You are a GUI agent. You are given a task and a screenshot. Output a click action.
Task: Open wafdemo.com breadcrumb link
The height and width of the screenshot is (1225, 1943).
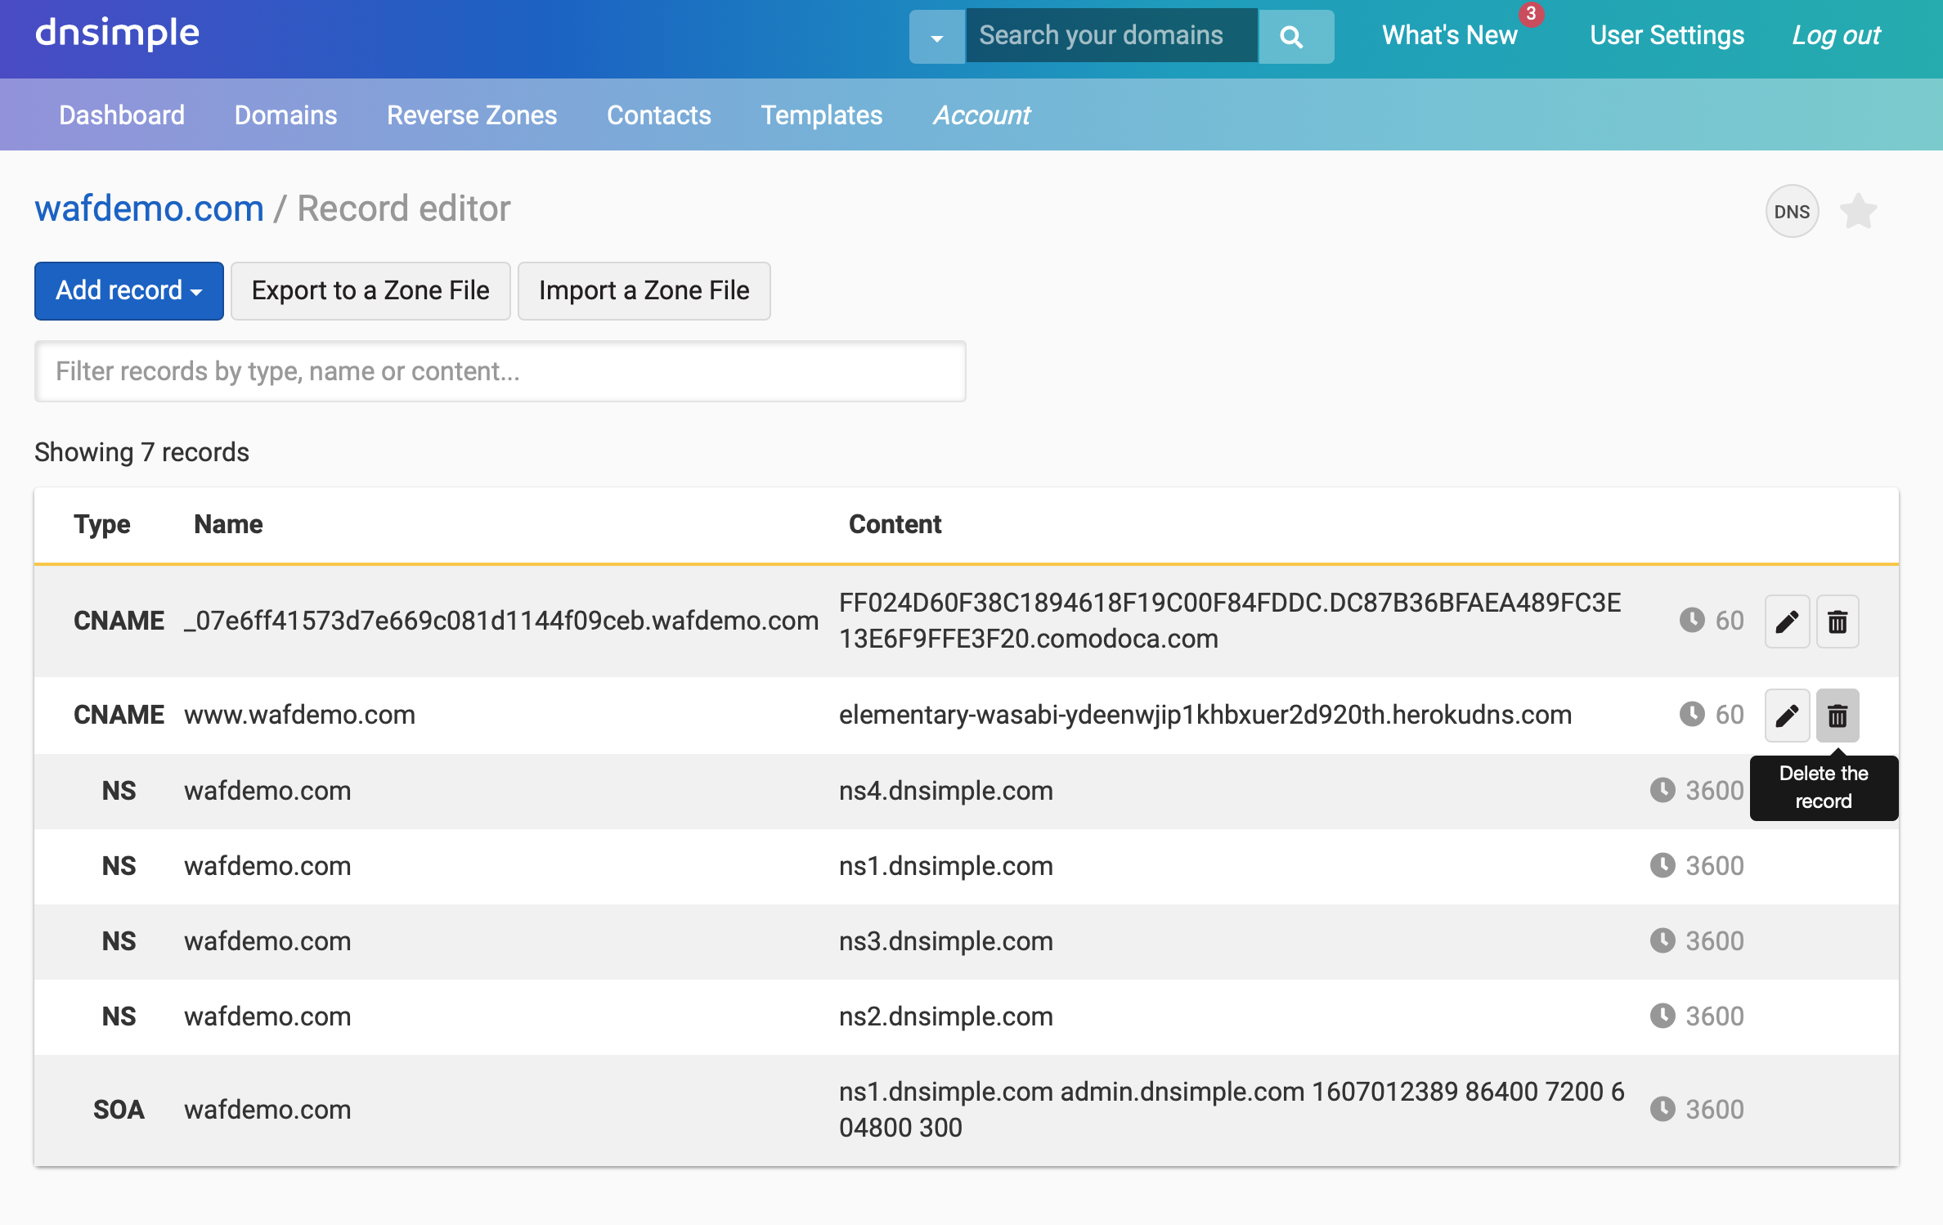pos(149,209)
